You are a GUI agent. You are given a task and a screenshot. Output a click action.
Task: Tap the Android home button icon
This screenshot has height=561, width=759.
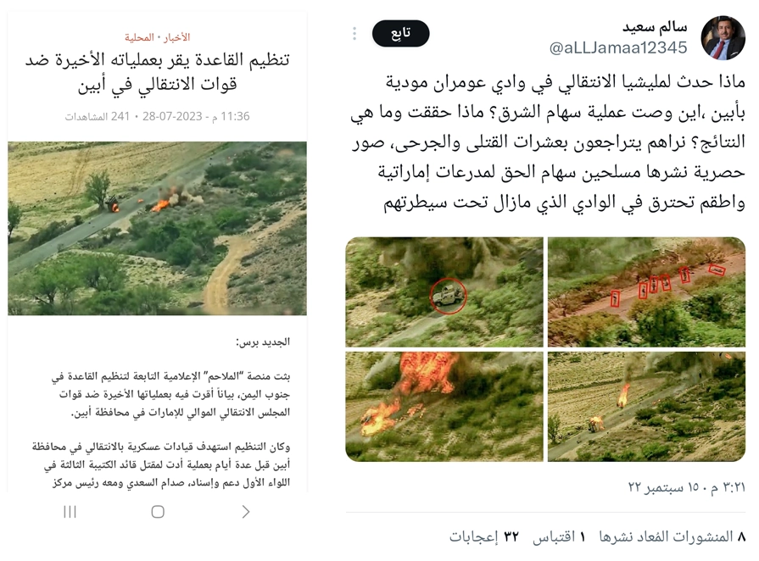[x=158, y=512]
